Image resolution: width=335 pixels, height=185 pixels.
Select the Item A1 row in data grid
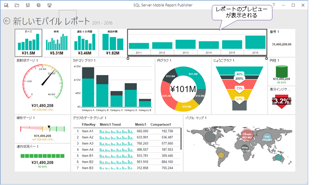tap(127, 131)
